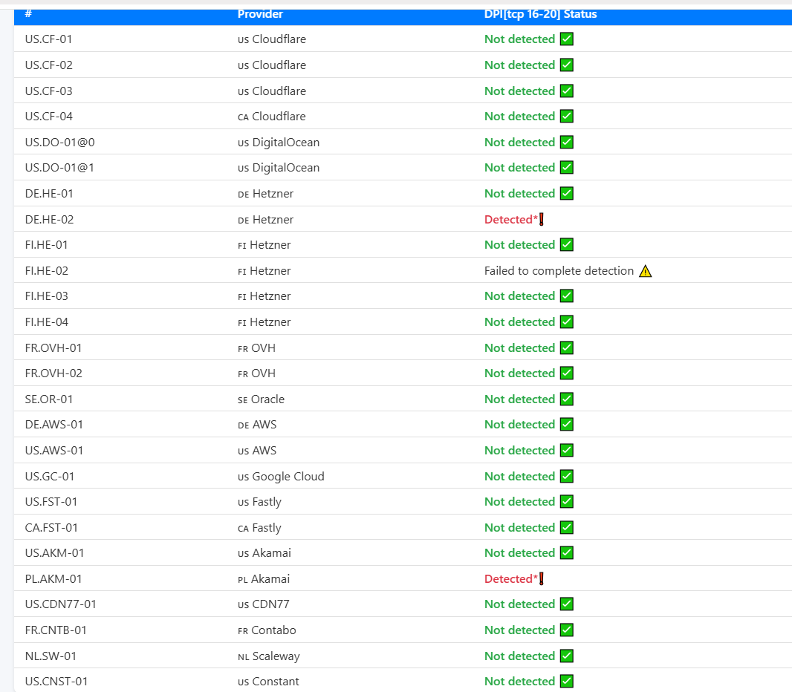The image size is (792, 692).
Task: Click green checkmark icon in CA.FST-01 row
Action: click(x=567, y=527)
